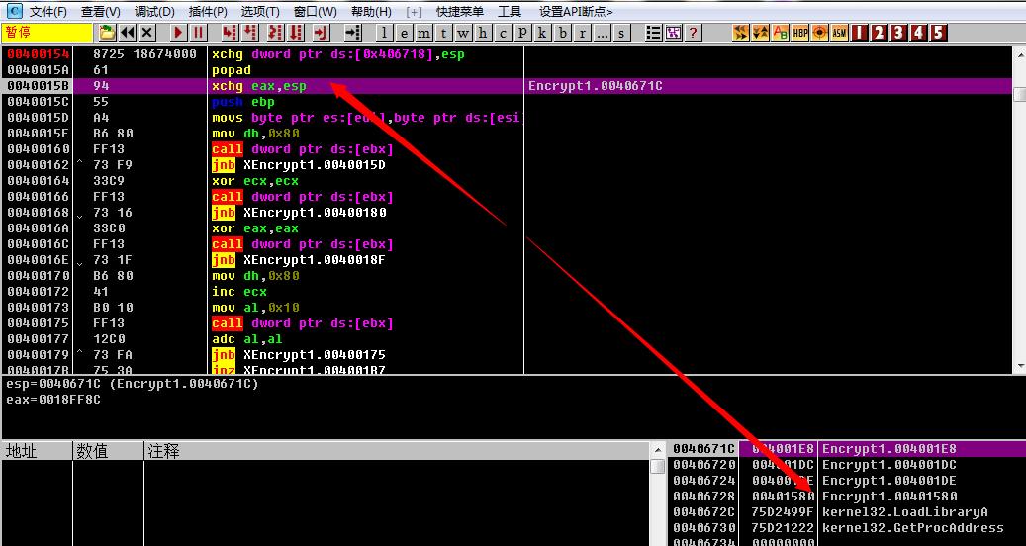Viewport: 1026px width, 546px height.
Task: Open the 插件(P) plugins menu
Action: 208,12
